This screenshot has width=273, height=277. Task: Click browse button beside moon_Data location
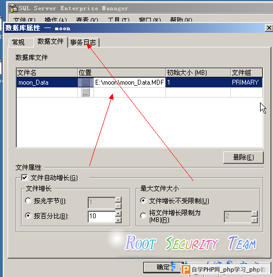coord(85,82)
